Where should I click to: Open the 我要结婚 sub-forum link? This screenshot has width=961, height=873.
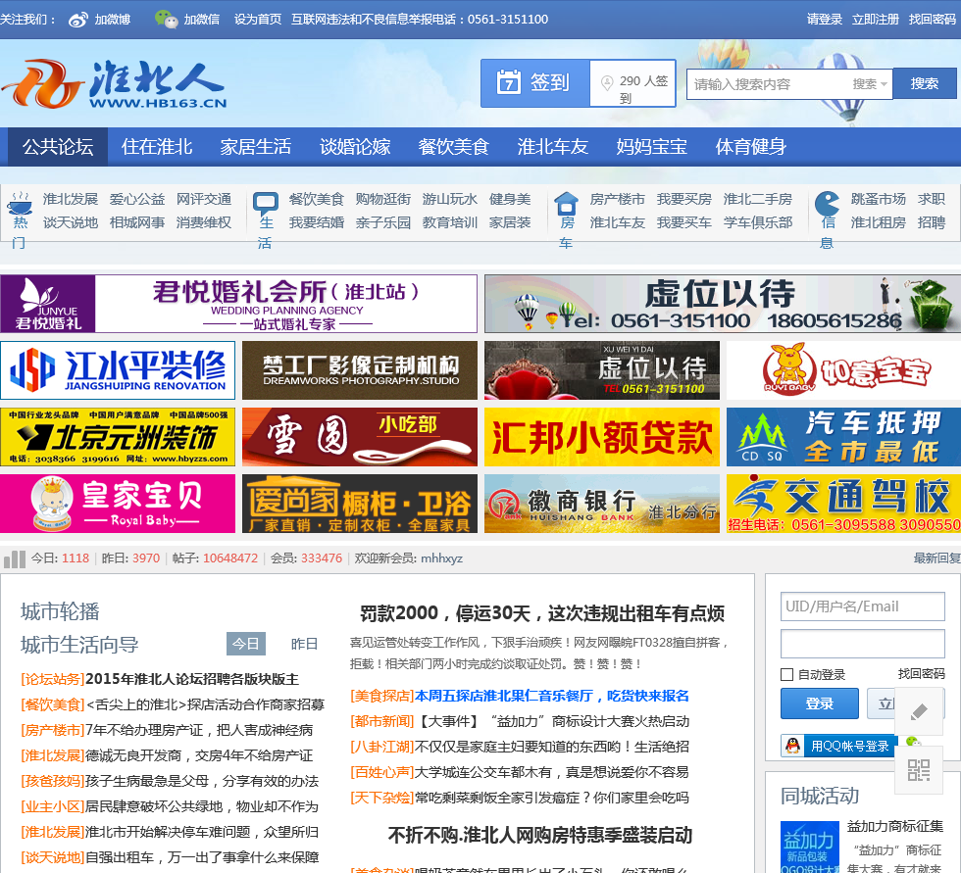point(316,222)
